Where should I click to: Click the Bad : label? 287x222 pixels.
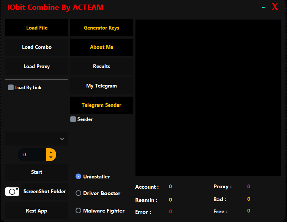coord(220,199)
